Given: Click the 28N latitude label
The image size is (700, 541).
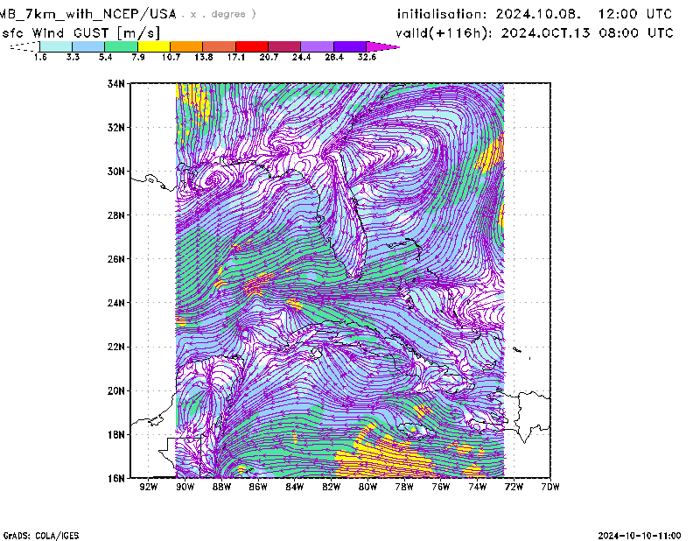Looking at the screenshot, I should point(116,214).
